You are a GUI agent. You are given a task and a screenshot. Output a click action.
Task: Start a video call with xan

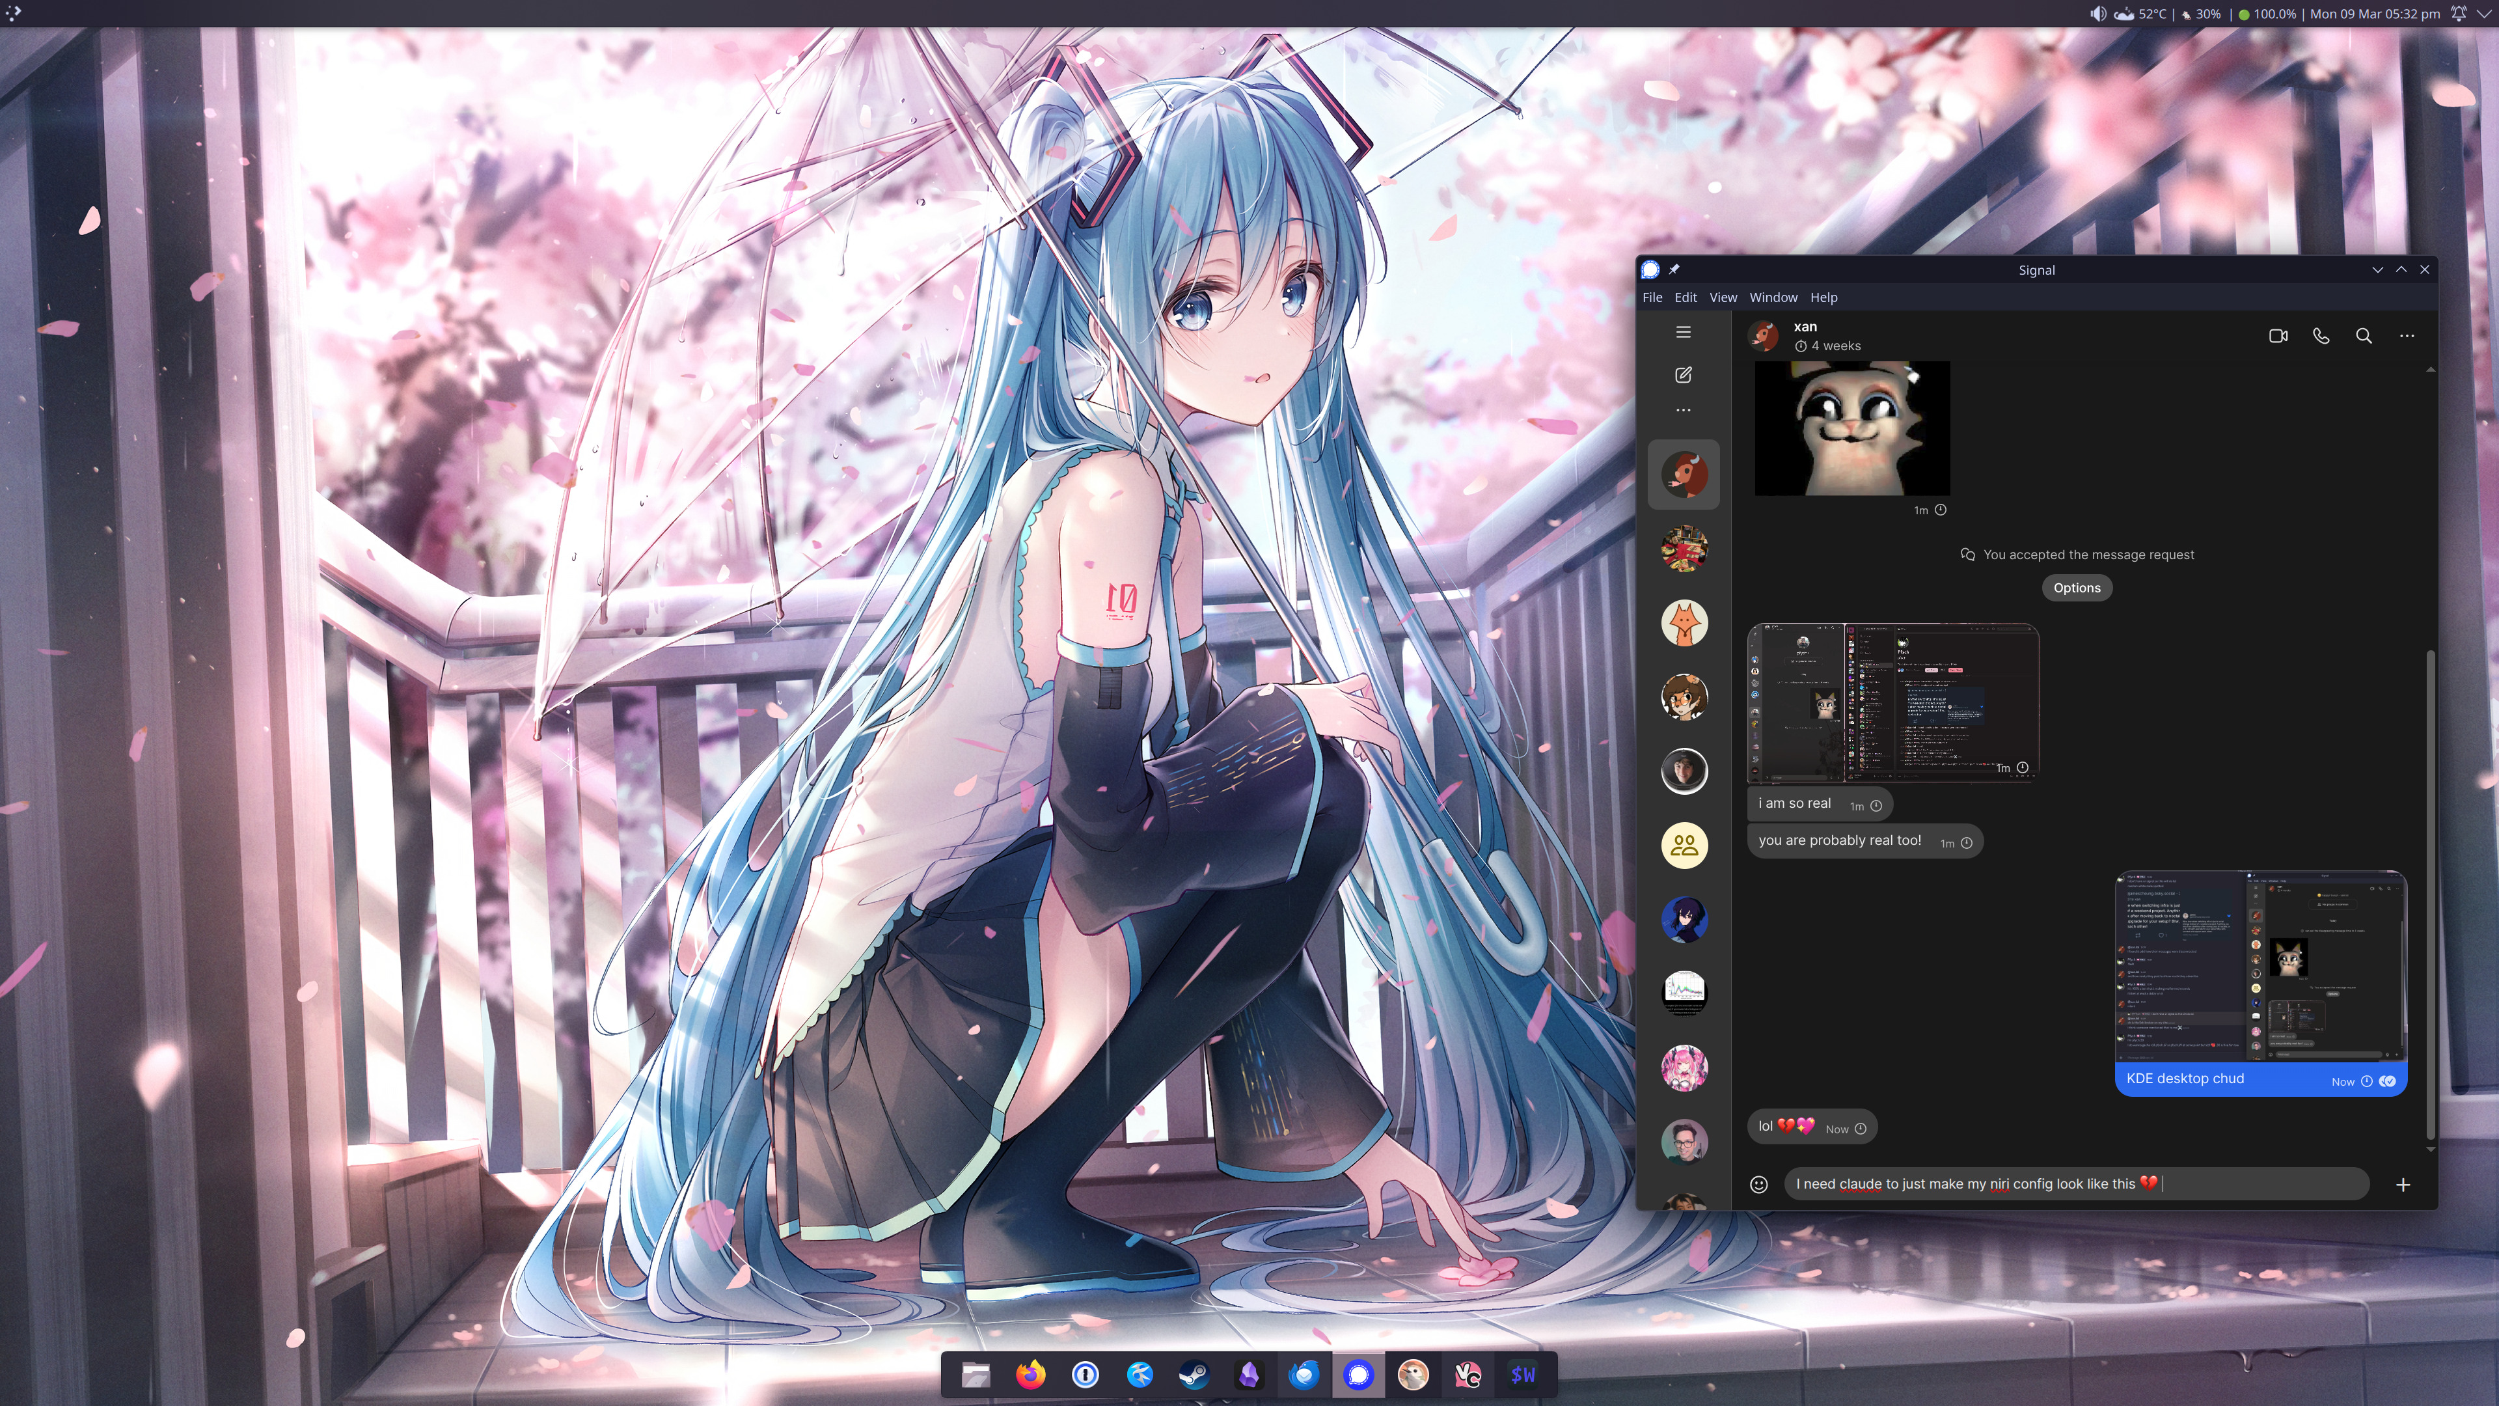2278,336
